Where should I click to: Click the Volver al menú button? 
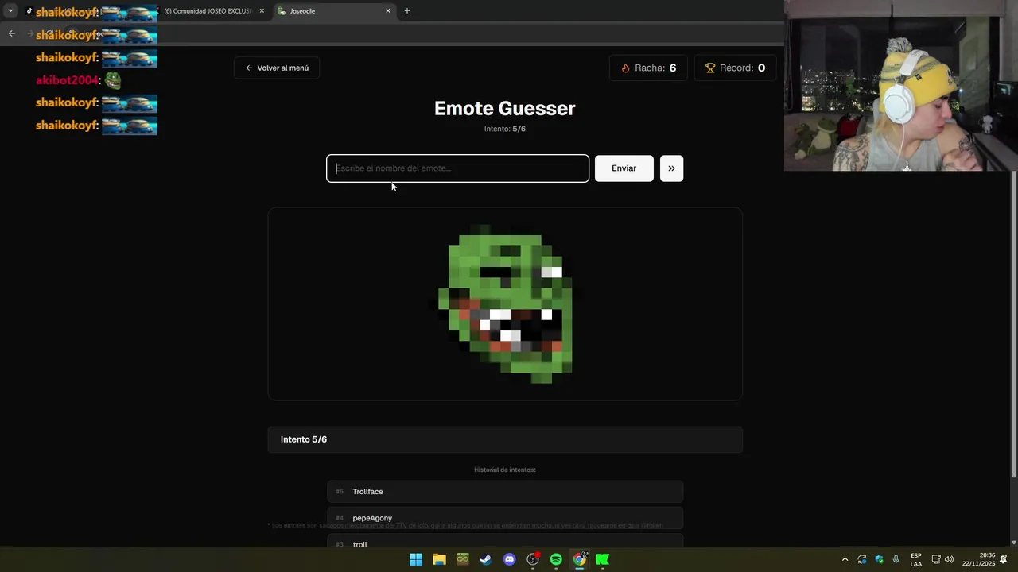tap(277, 68)
